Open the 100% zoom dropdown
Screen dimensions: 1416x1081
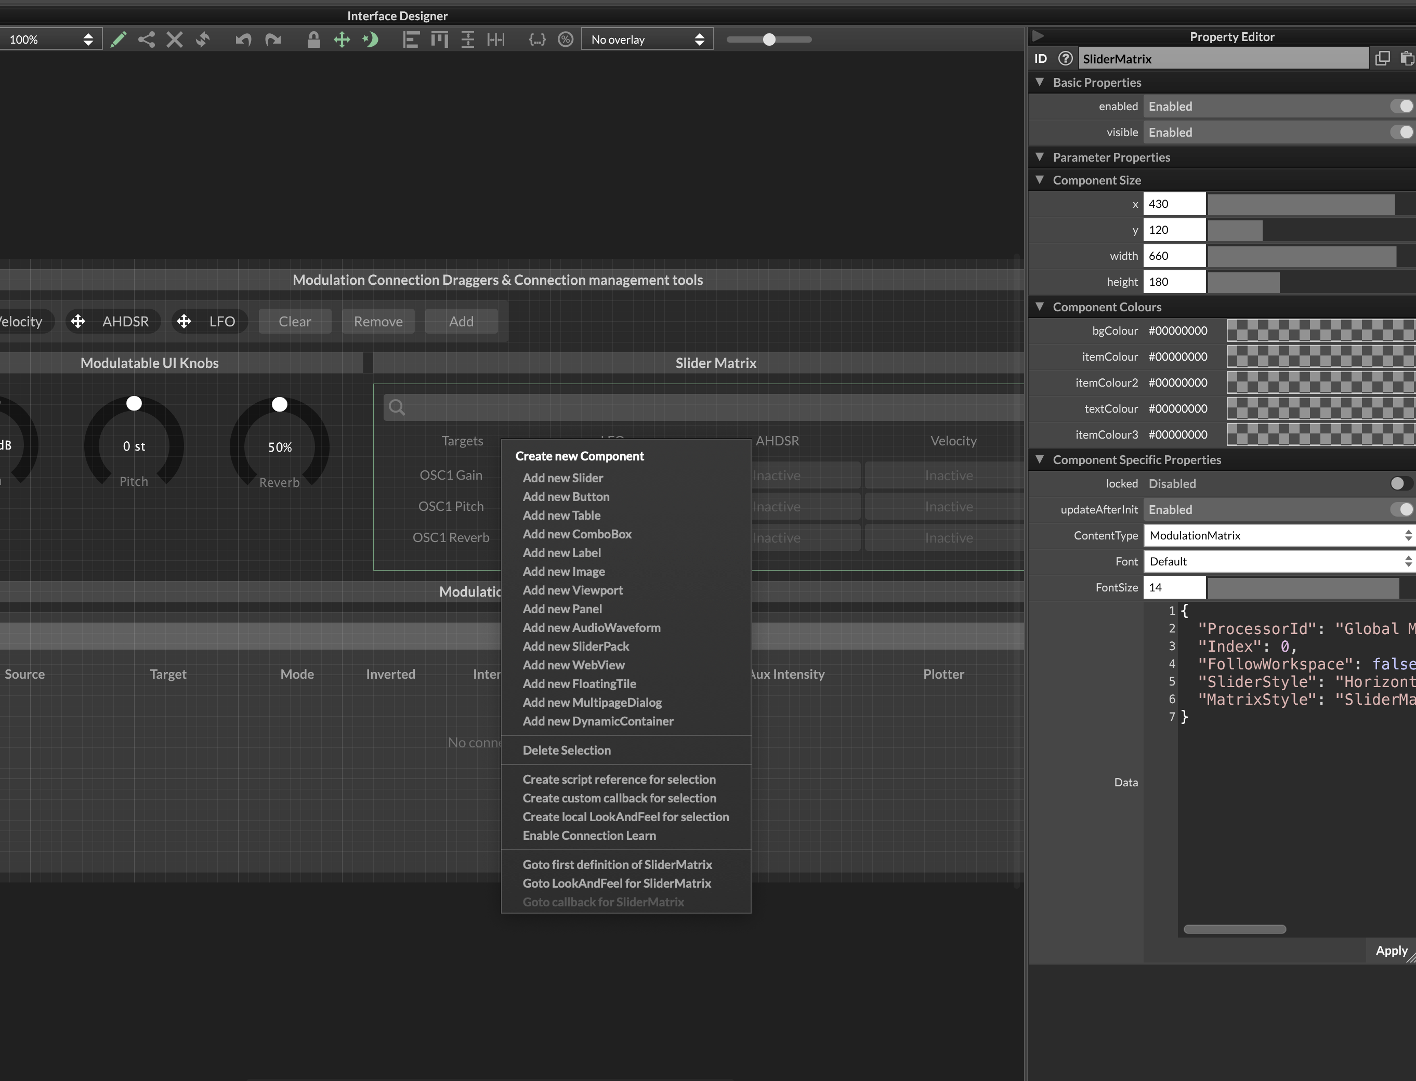pyautogui.click(x=50, y=39)
